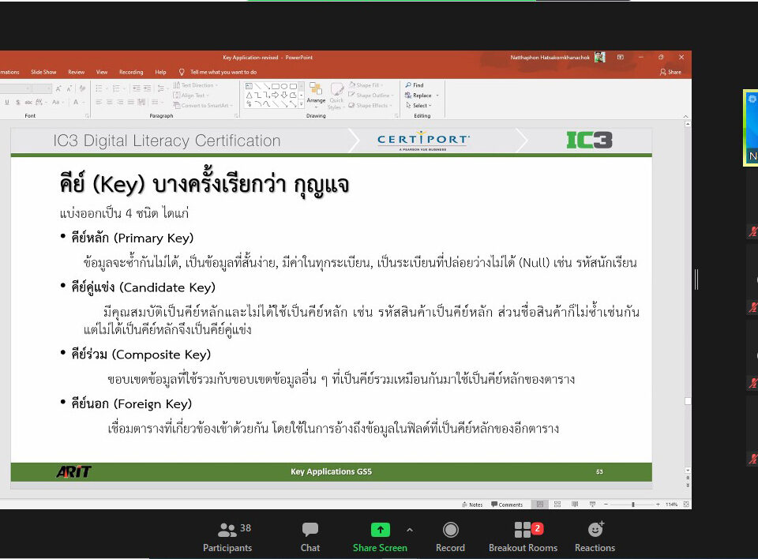Click Replace in Editing group
Viewport: 758px width, 559px height.
click(418, 96)
